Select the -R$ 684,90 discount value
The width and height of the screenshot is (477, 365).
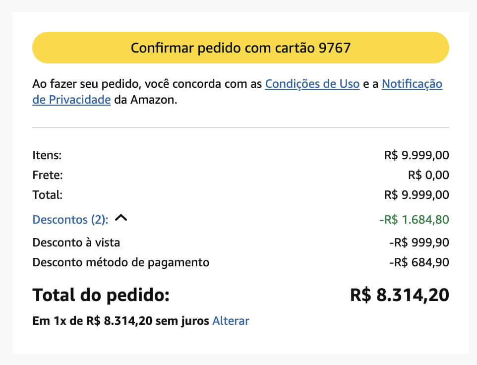coord(419,262)
